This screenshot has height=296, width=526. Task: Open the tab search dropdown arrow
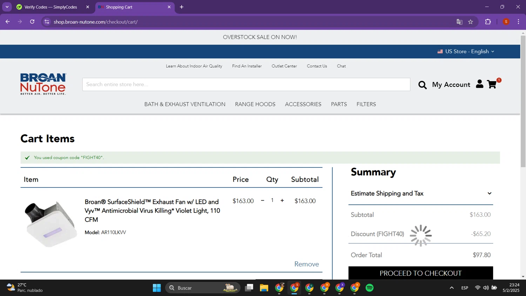(7, 7)
